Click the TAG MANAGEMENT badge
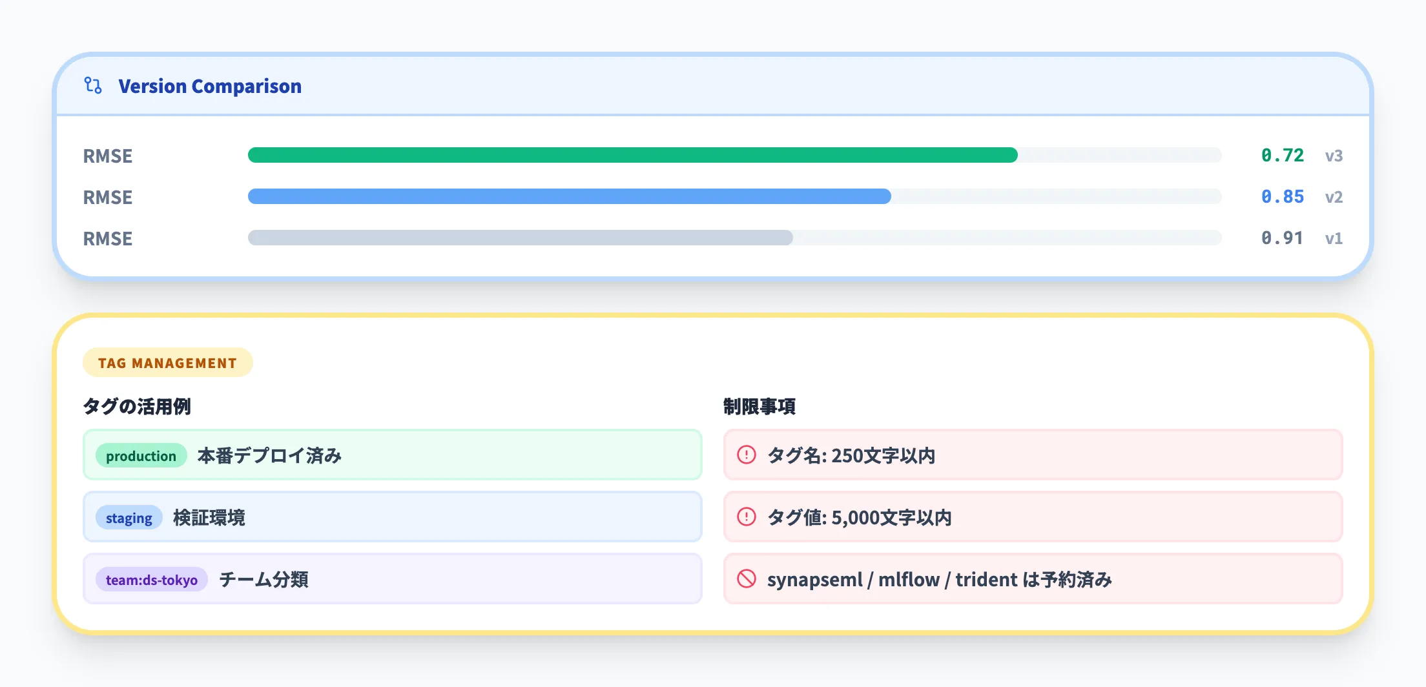The width and height of the screenshot is (1426, 687). 167,363
